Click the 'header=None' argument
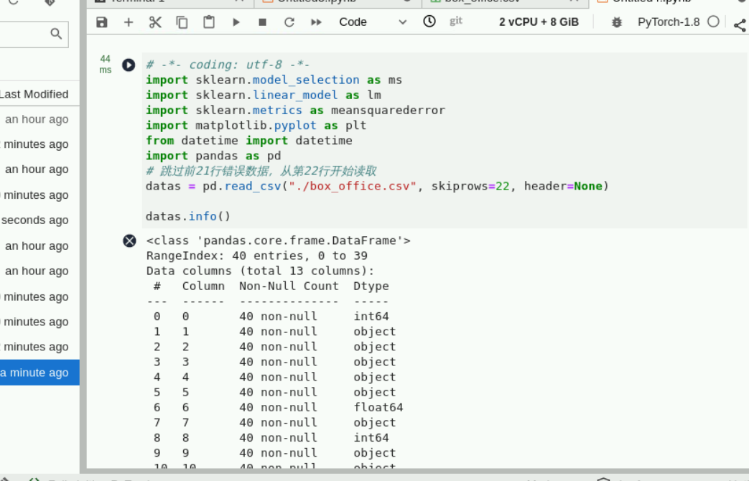 pyautogui.click(x=563, y=186)
